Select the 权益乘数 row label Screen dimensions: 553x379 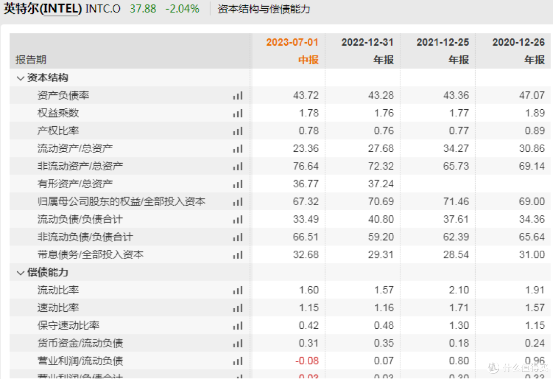[58, 113]
